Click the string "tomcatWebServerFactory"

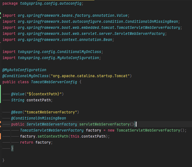point(51,112)
